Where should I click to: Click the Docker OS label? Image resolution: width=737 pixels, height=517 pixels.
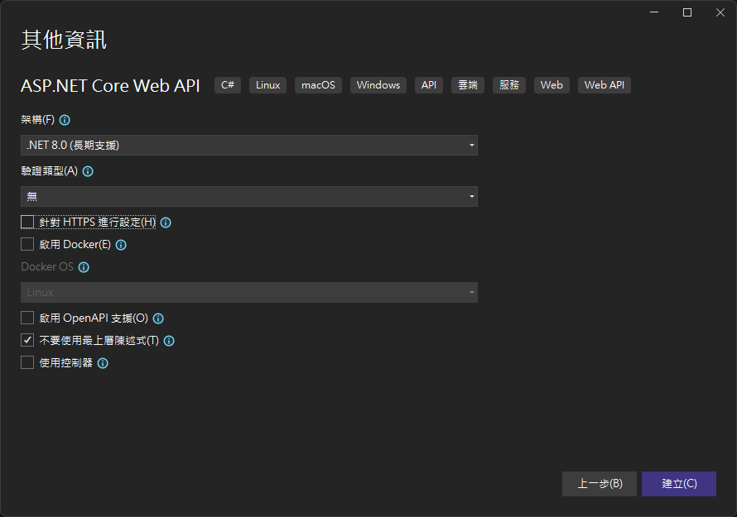click(47, 266)
